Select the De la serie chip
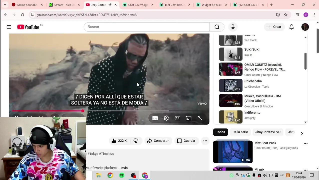Image resolution: width=319 pixels, height=180 pixels. 240,132
